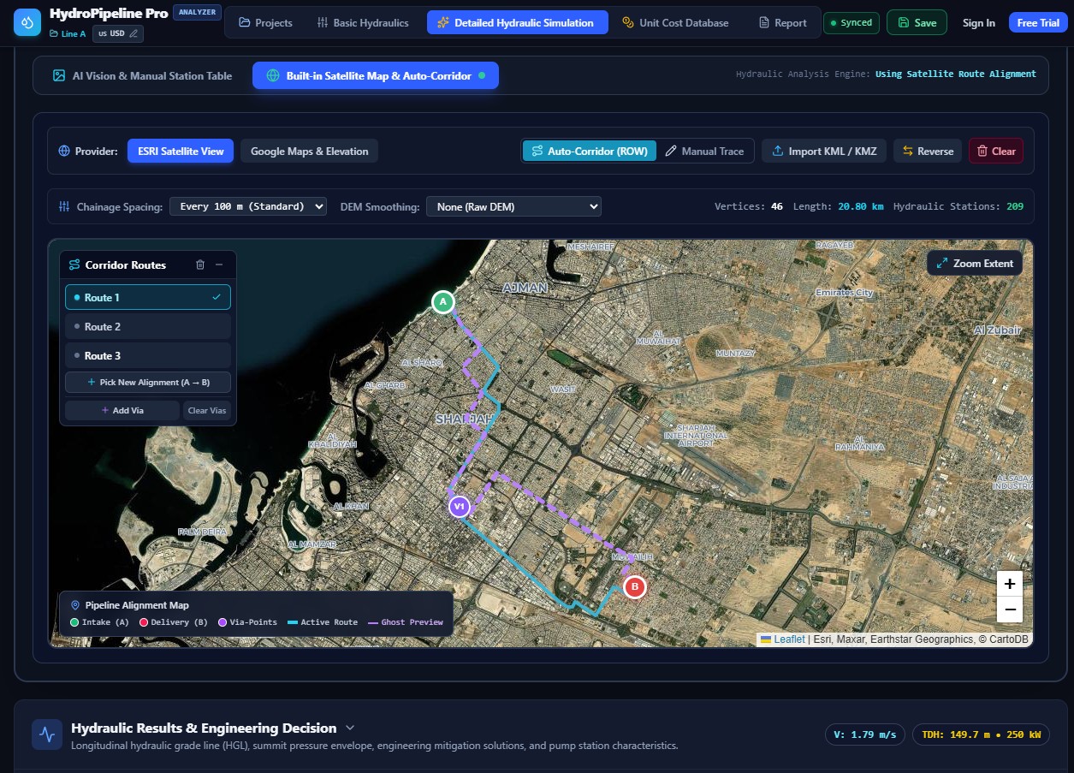Open the Leaflet attribution link
1074x773 pixels.
pyautogui.click(x=783, y=639)
